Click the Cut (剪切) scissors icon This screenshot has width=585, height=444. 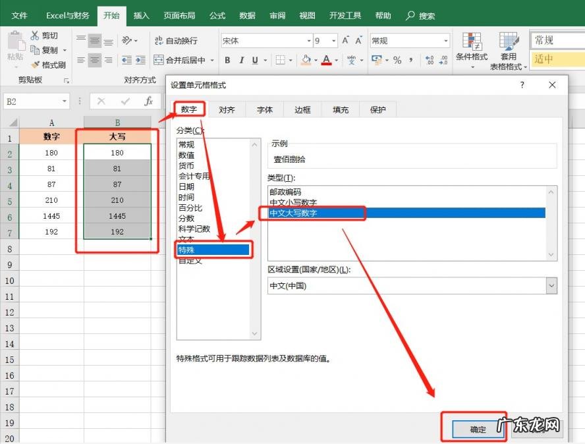click(36, 36)
